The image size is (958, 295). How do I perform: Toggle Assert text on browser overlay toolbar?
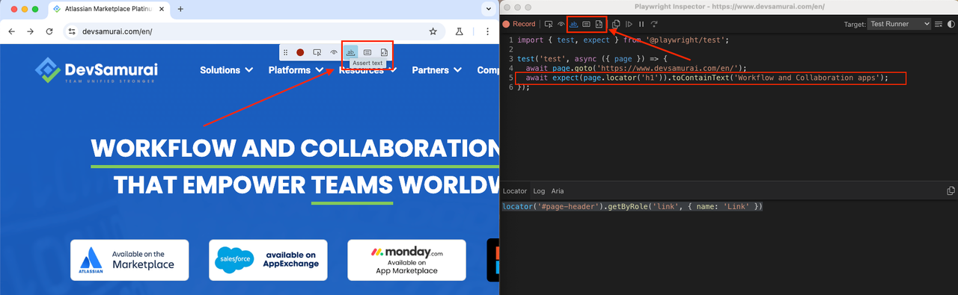pos(350,52)
